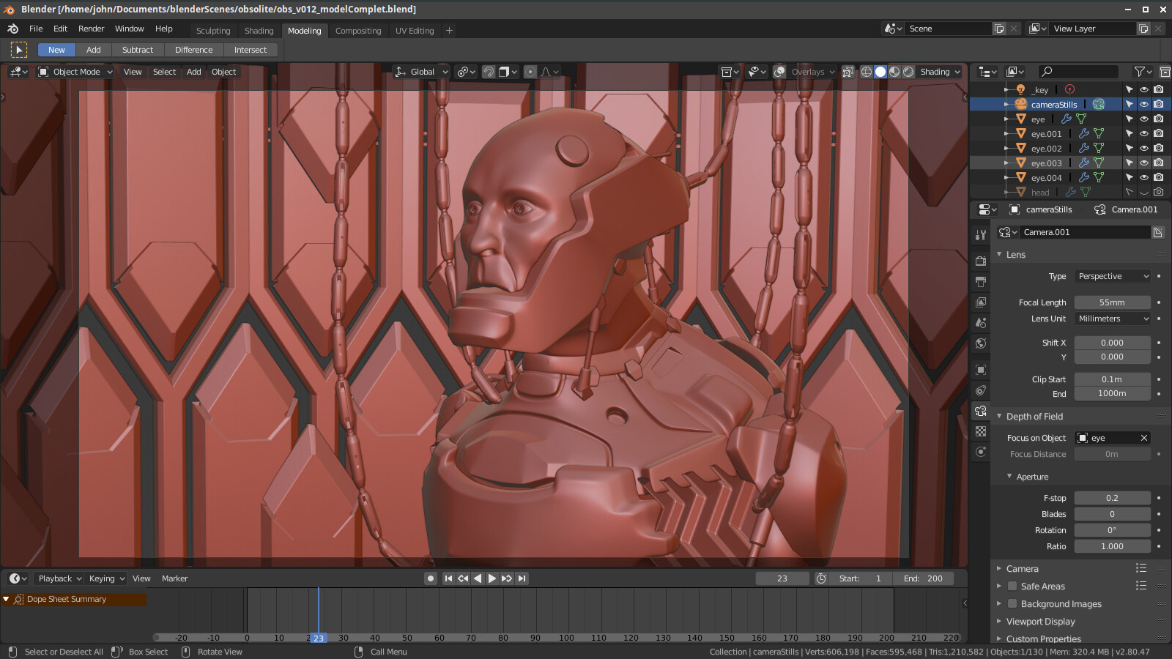Image resolution: width=1172 pixels, height=659 pixels.
Task: Toggle viewport overlays icon
Action: pyautogui.click(x=779, y=72)
